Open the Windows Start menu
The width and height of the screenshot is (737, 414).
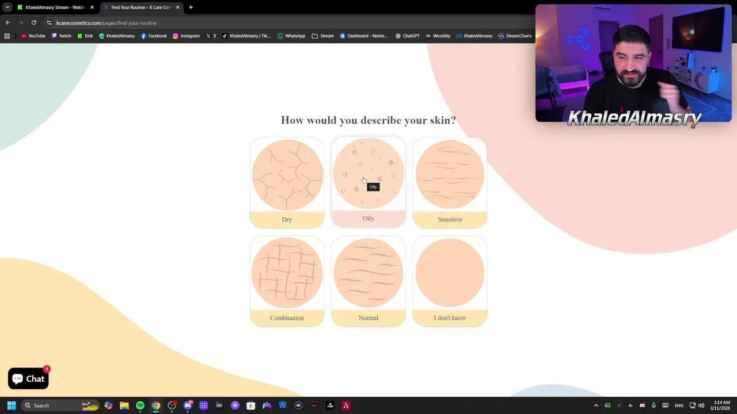(12, 405)
